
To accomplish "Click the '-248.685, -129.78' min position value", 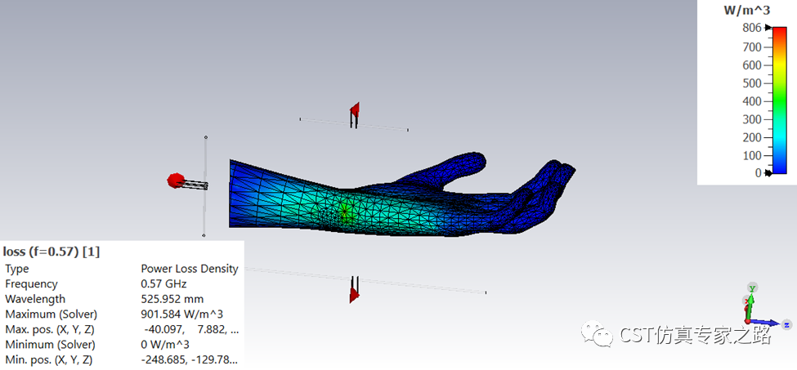I will point(189,360).
